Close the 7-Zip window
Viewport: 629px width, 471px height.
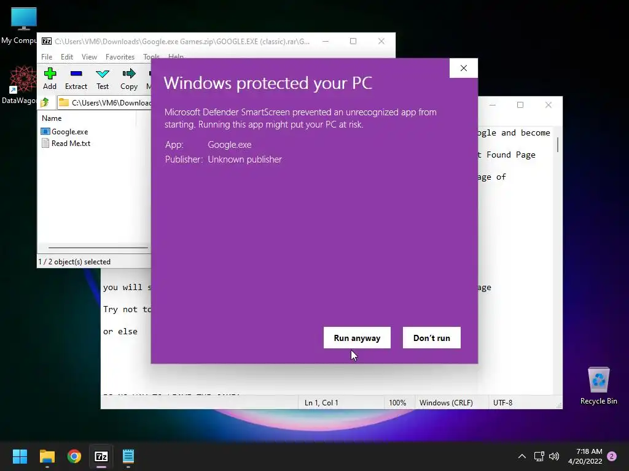381,41
